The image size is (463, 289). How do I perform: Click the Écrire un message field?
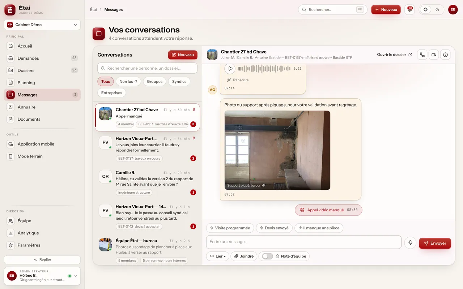click(x=304, y=242)
